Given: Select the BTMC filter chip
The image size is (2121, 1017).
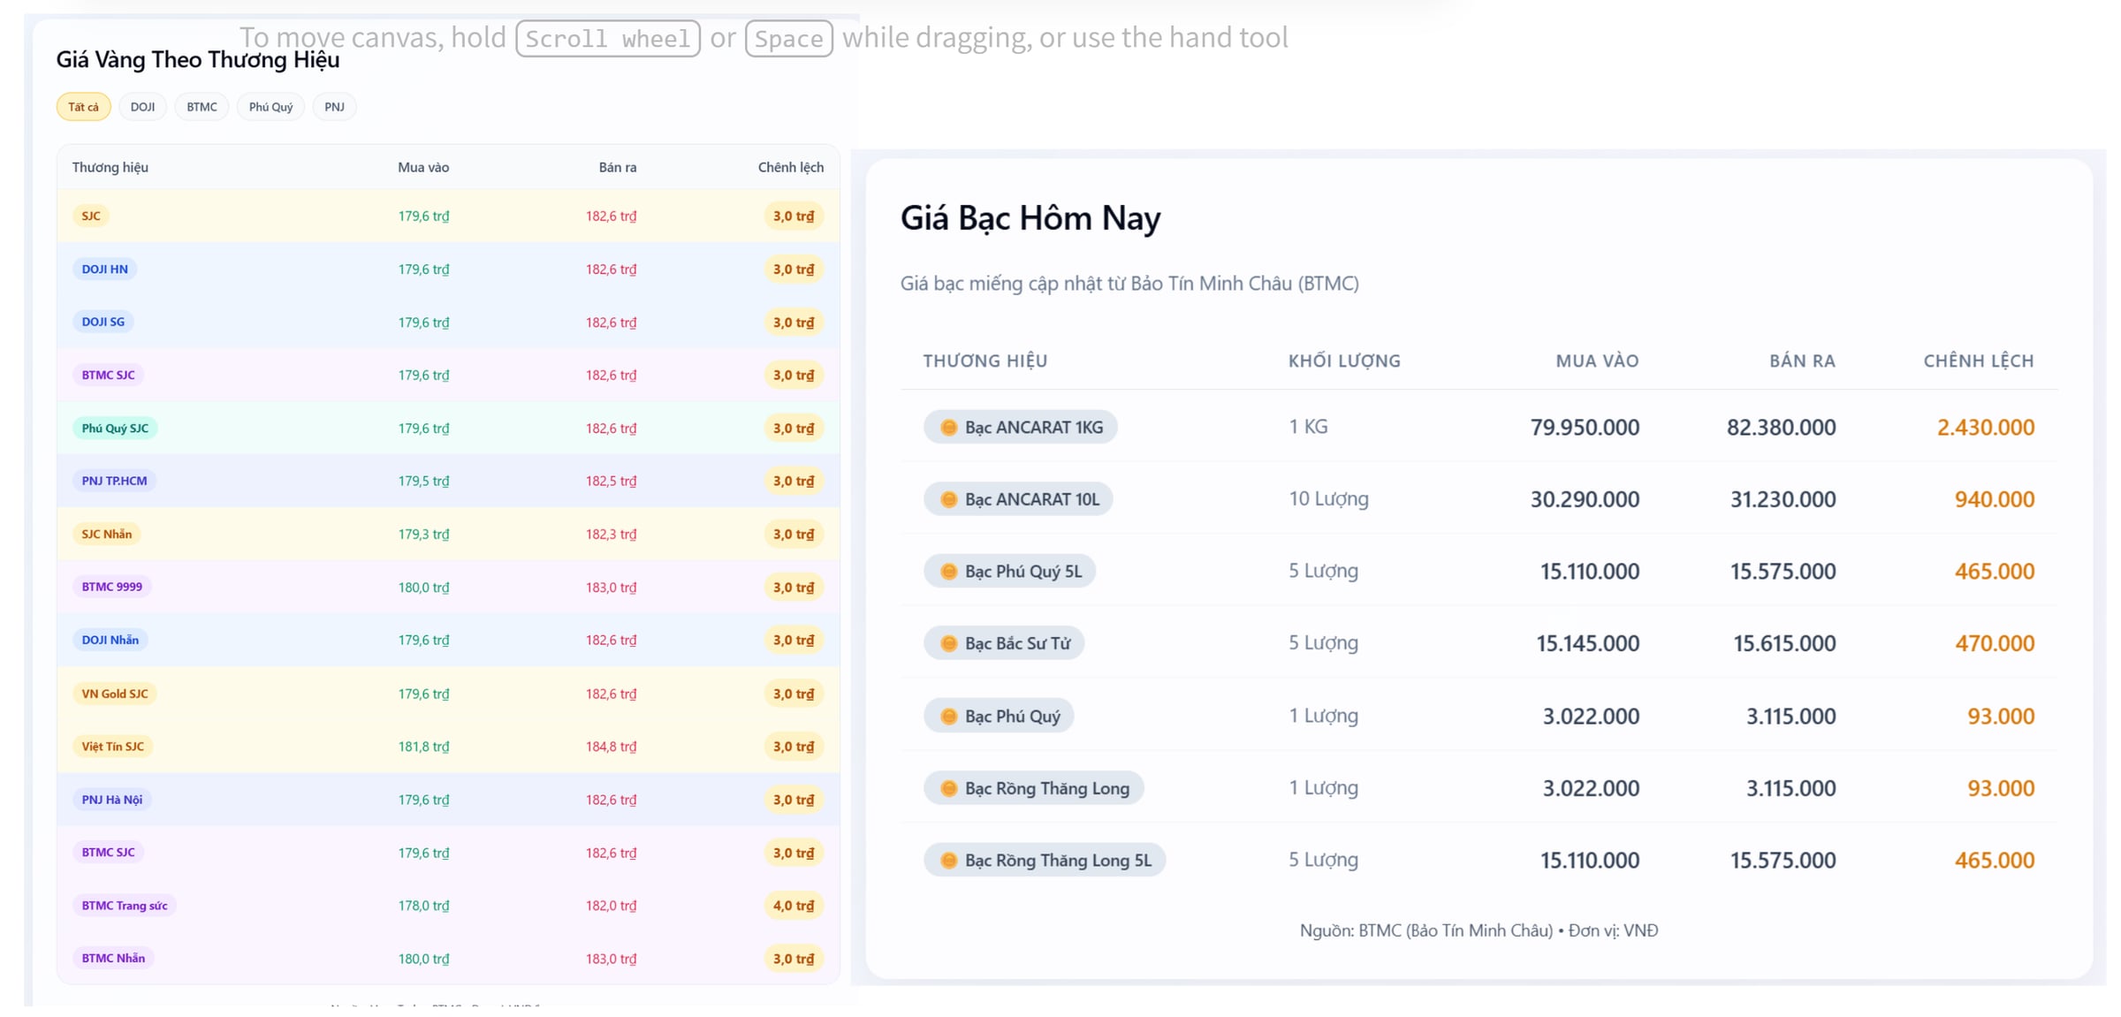Looking at the screenshot, I should 201,107.
